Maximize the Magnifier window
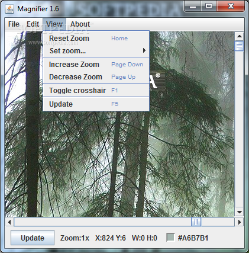This screenshot has width=249, height=253. click(209, 6)
